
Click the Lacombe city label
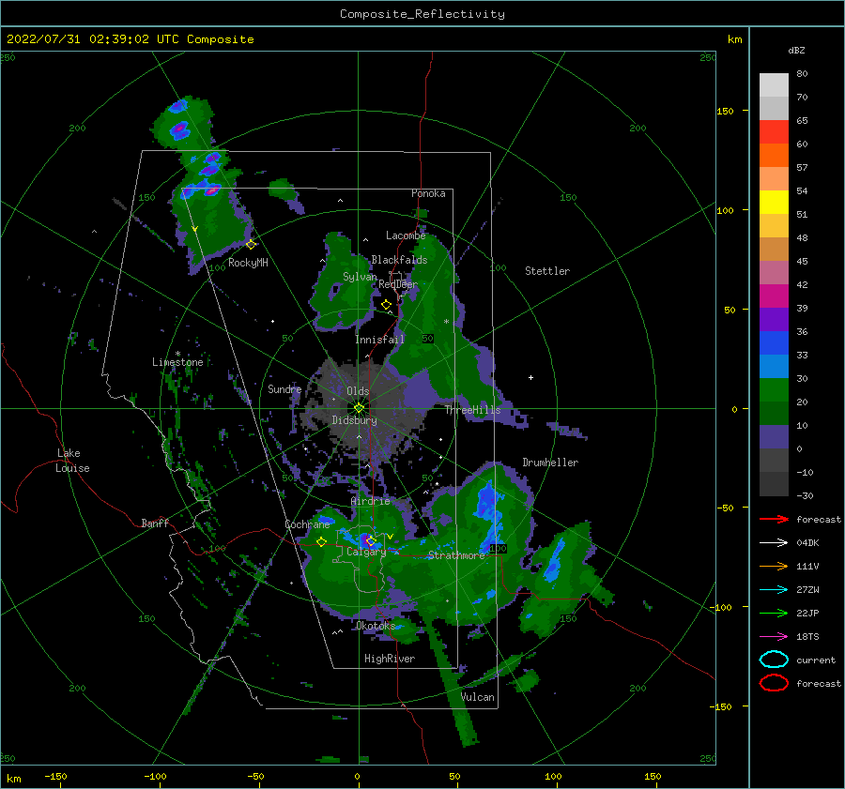tap(406, 235)
